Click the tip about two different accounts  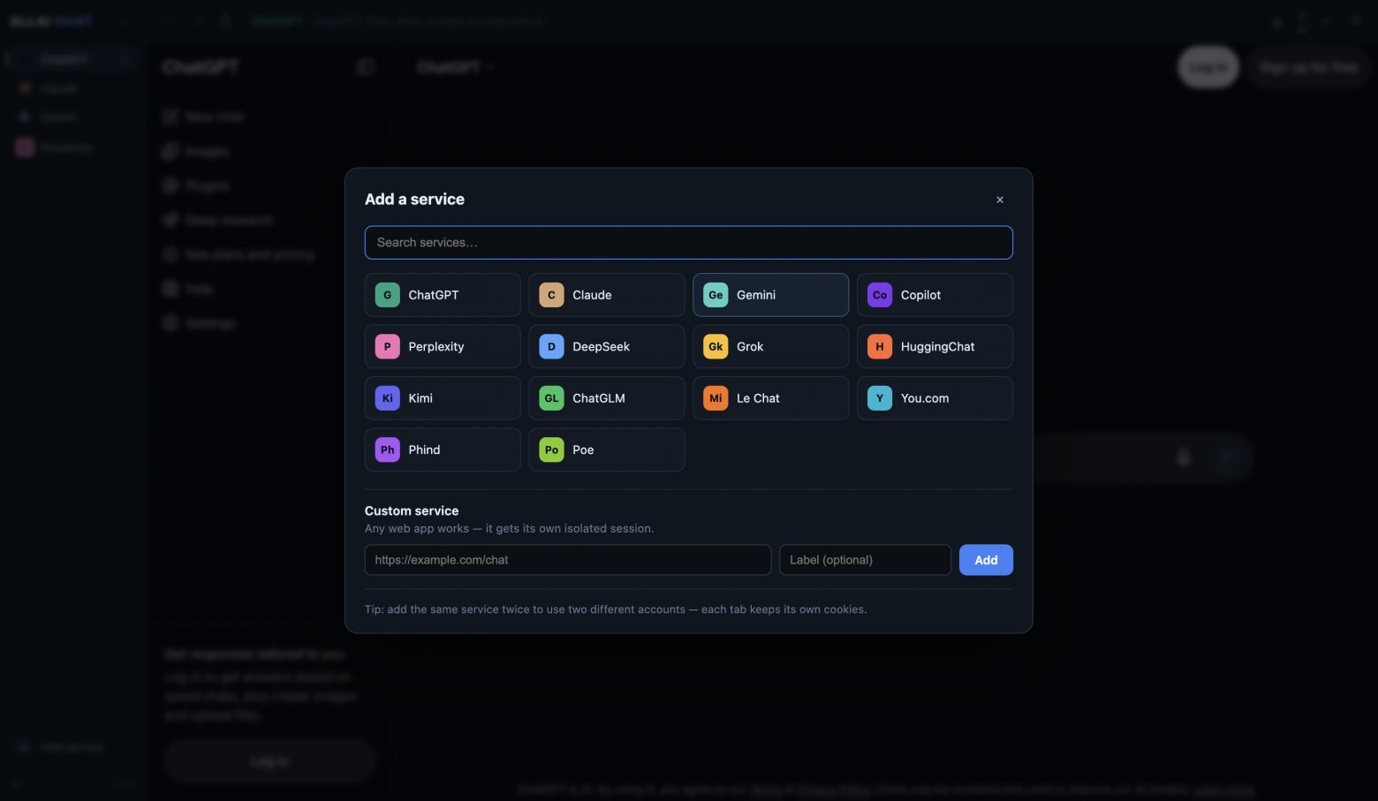616,609
